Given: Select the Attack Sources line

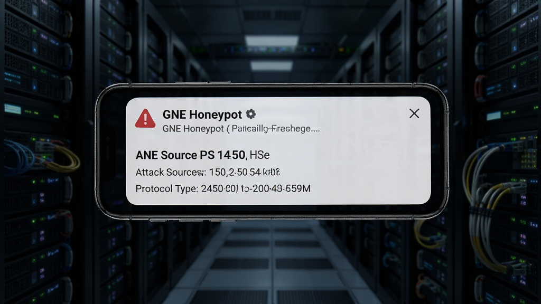Looking at the screenshot, I should (x=208, y=172).
